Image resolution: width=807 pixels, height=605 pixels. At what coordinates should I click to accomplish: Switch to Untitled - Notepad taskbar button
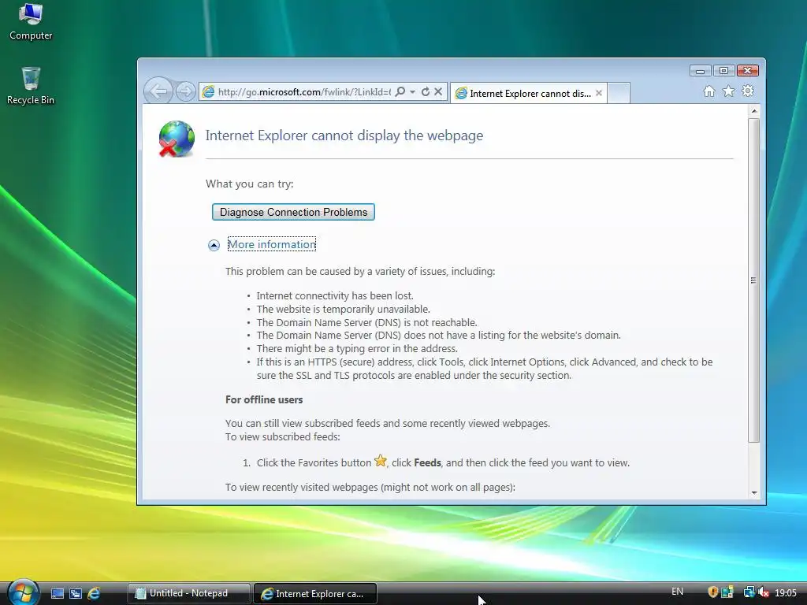[x=189, y=593]
